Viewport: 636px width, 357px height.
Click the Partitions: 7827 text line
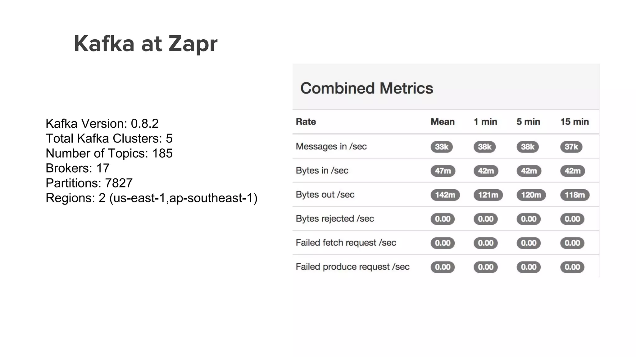coord(89,183)
